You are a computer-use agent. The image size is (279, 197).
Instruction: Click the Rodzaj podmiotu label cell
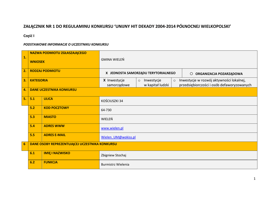tap(45, 71)
